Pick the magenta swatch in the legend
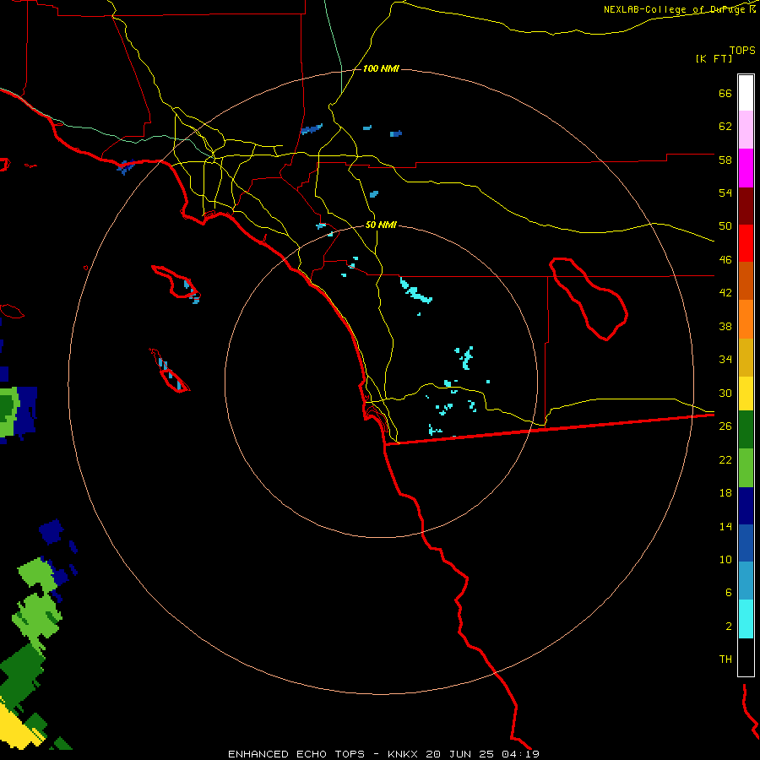This screenshot has height=760, width=760. [746, 168]
